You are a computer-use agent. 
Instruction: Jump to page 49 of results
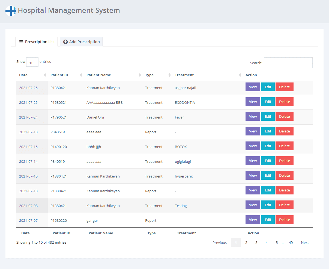point(291,243)
